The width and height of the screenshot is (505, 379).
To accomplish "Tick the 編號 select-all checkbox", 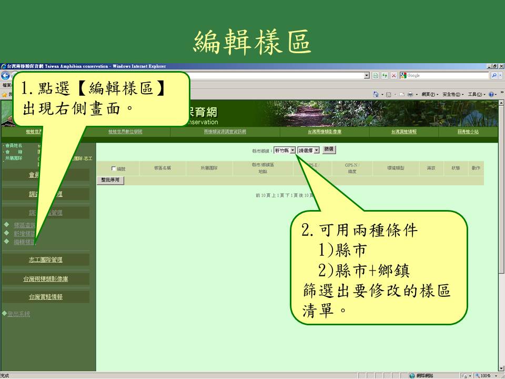I will point(114,168).
